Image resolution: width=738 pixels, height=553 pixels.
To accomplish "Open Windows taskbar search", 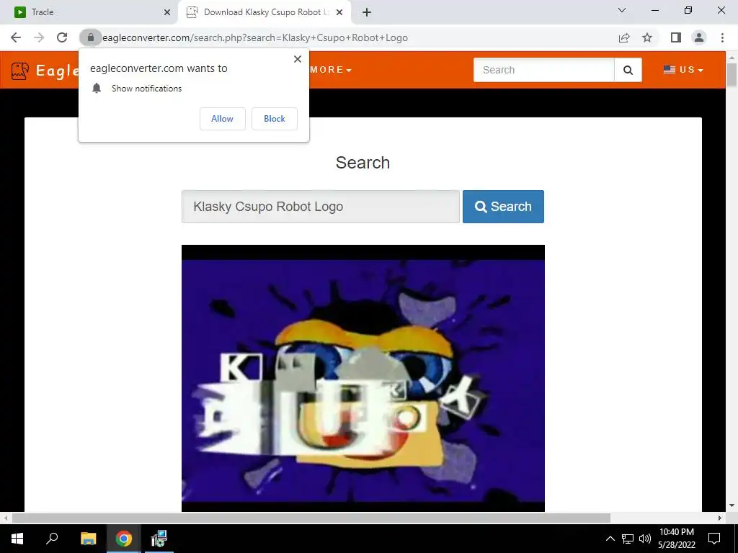I will [x=52, y=539].
